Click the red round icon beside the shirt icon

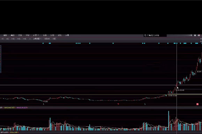(199, 35)
